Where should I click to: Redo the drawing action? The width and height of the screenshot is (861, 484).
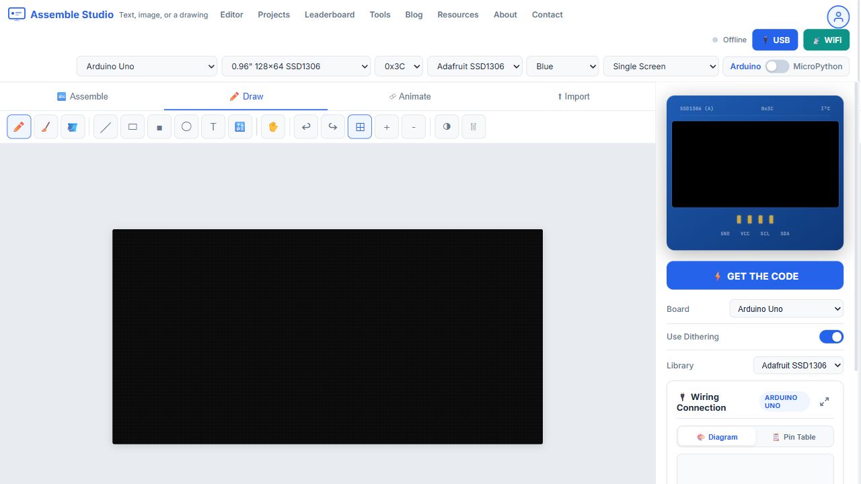(x=333, y=126)
